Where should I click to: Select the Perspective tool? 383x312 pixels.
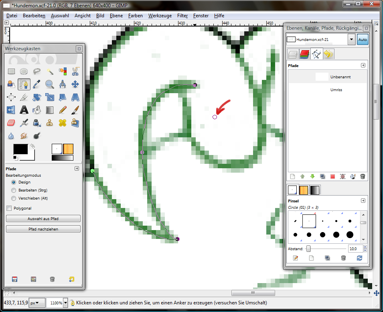75,97
